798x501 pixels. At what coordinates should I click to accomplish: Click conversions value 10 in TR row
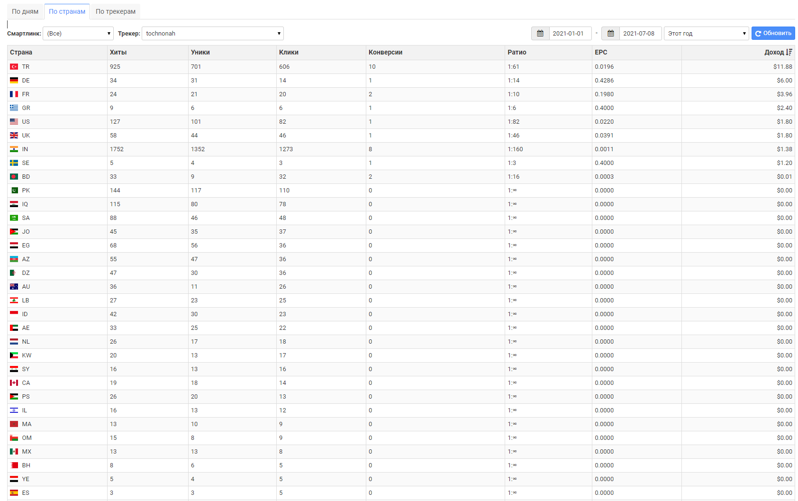(x=372, y=67)
